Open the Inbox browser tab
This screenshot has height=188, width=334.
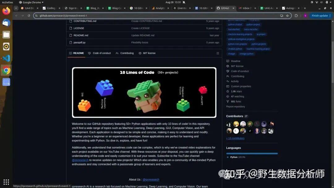(246, 8)
